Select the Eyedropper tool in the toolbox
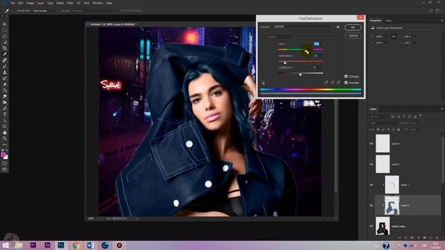The height and width of the screenshot is (250, 445). point(5,54)
